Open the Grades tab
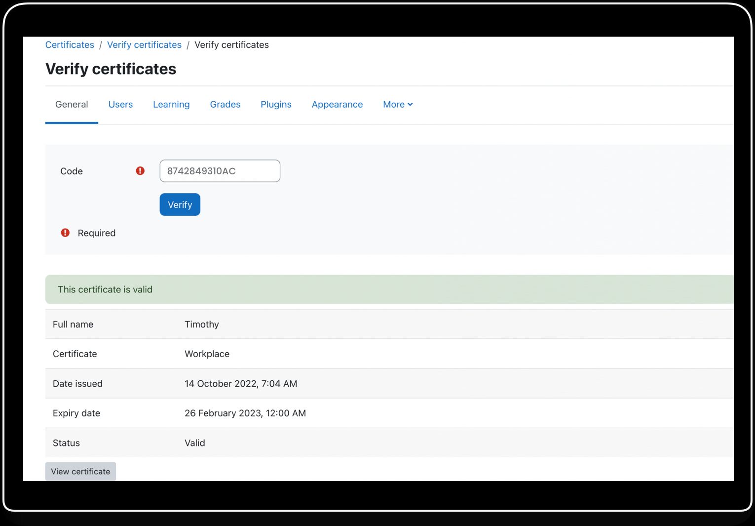The width and height of the screenshot is (755, 526). tap(225, 104)
